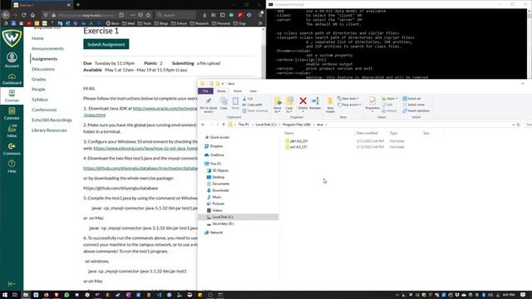Image resolution: width=532 pixels, height=299 pixels.
Task: Click Select none in Explorer ribbon
Action: tap(414, 105)
